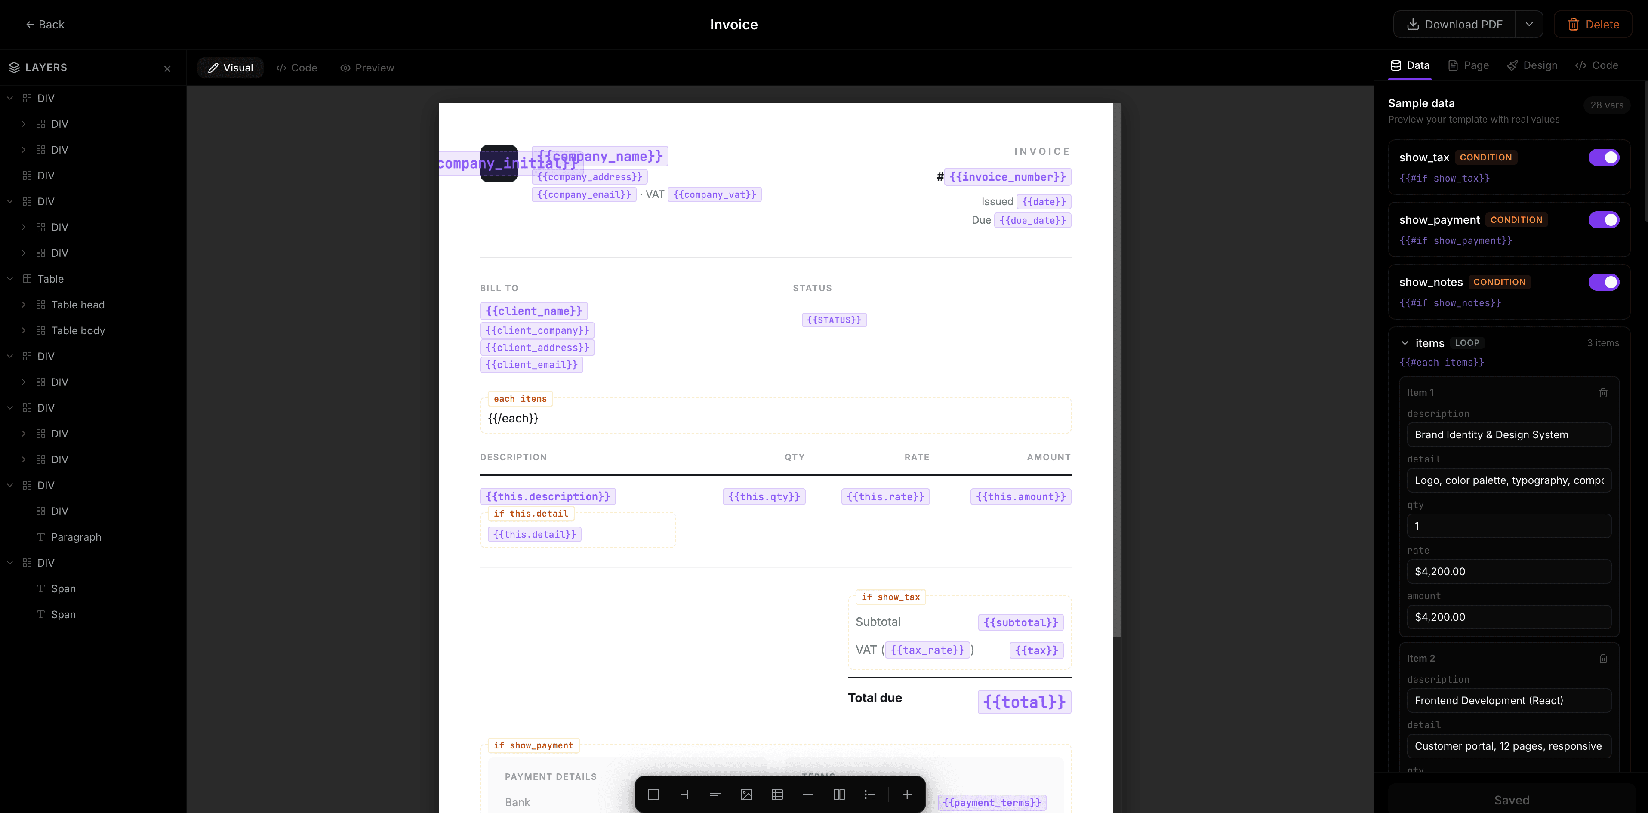
Task: Expand the Table head tree item
Action: pos(25,305)
